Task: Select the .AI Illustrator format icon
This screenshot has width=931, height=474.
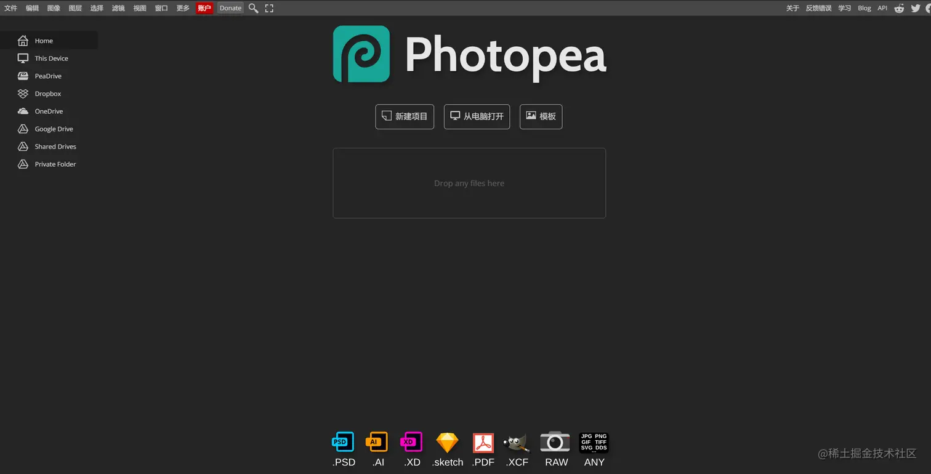Action: pos(377,441)
